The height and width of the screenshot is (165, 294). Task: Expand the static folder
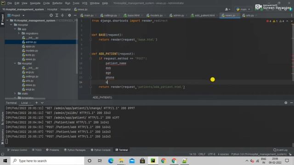[x=15, y=93]
